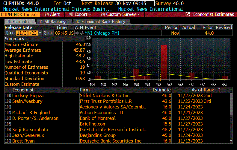Sort by the Estimate column header

pos(161,90)
